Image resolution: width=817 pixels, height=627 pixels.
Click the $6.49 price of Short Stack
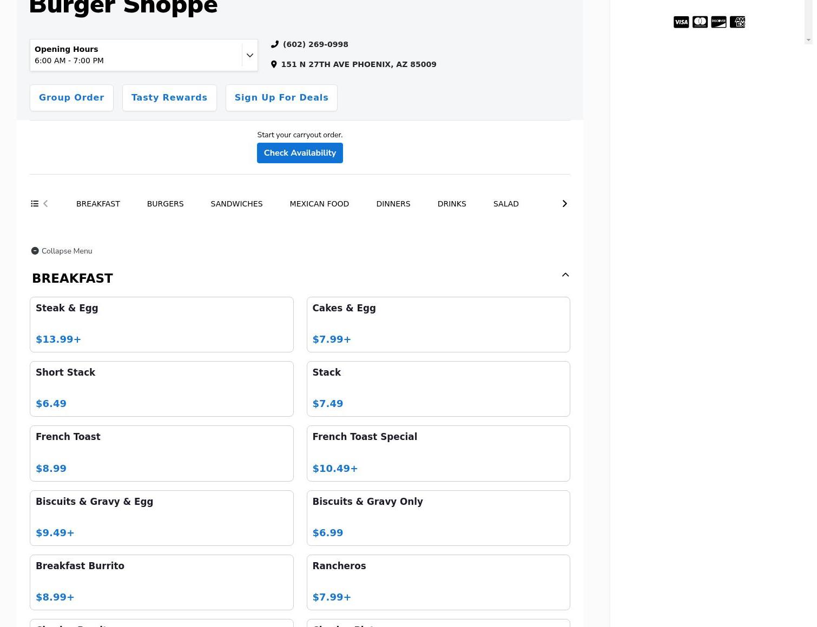coord(51,404)
